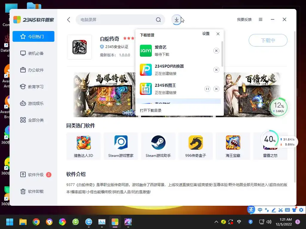Open File Explorer from taskbar
The height and width of the screenshot is (229, 306).
coord(23,222)
